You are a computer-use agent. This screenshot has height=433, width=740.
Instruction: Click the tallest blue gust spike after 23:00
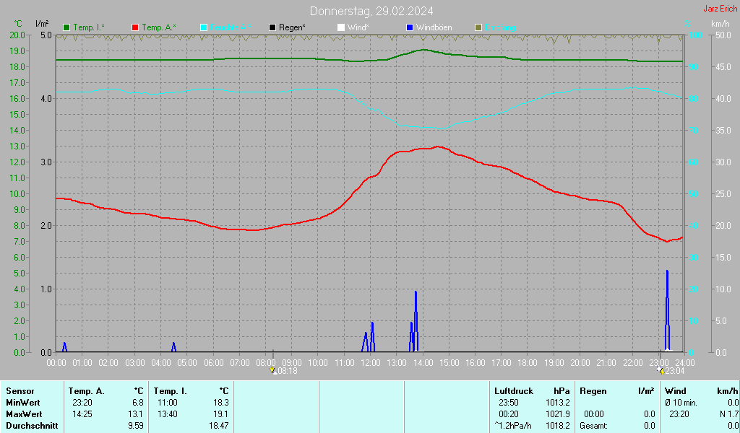(x=667, y=310)
